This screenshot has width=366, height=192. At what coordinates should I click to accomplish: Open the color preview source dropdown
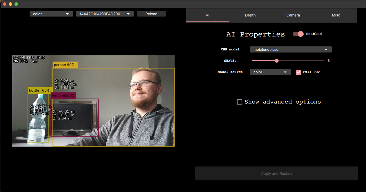[x=51, y=14]
